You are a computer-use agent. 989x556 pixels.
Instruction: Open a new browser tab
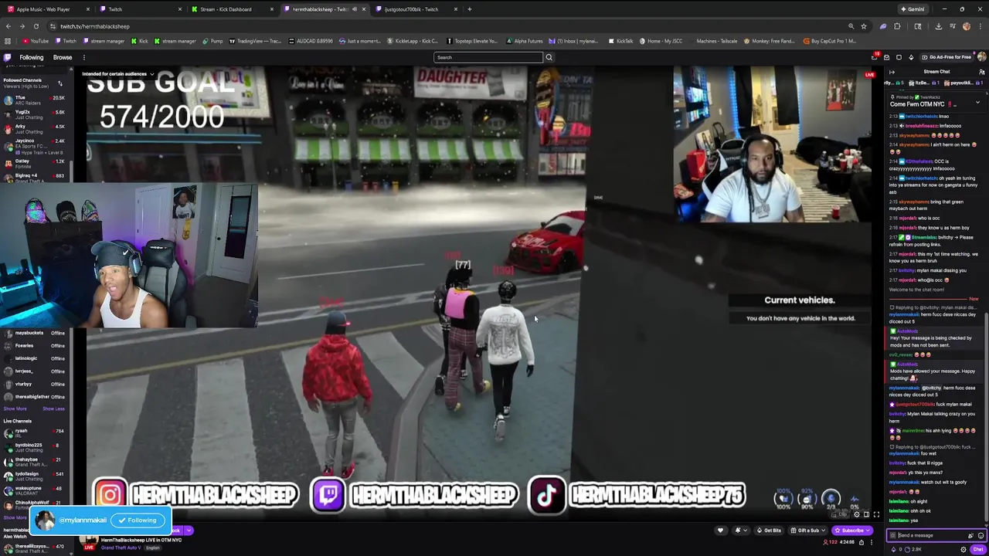pyautogui.click(x=470, y=9)
